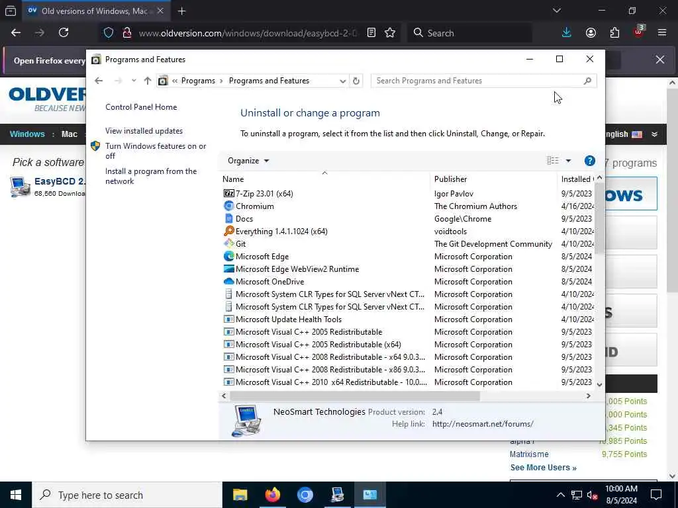Open the blue Help question-mark button
The width and height of the screenshot is (678, 508).
coord(589,161)
